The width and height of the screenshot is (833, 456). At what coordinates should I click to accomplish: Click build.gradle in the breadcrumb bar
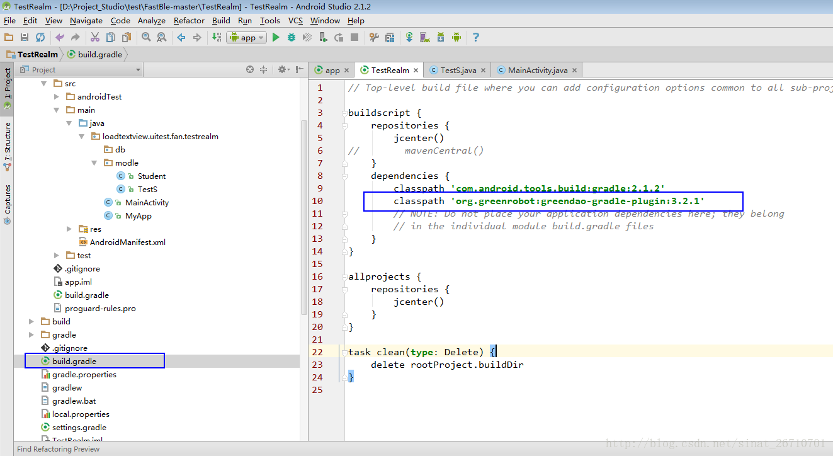pyautogui.click(x=94, y=54)
